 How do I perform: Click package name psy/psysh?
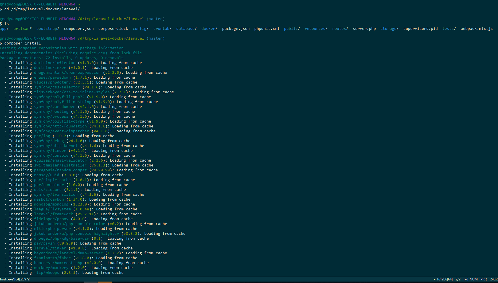(x=44, y=243)
